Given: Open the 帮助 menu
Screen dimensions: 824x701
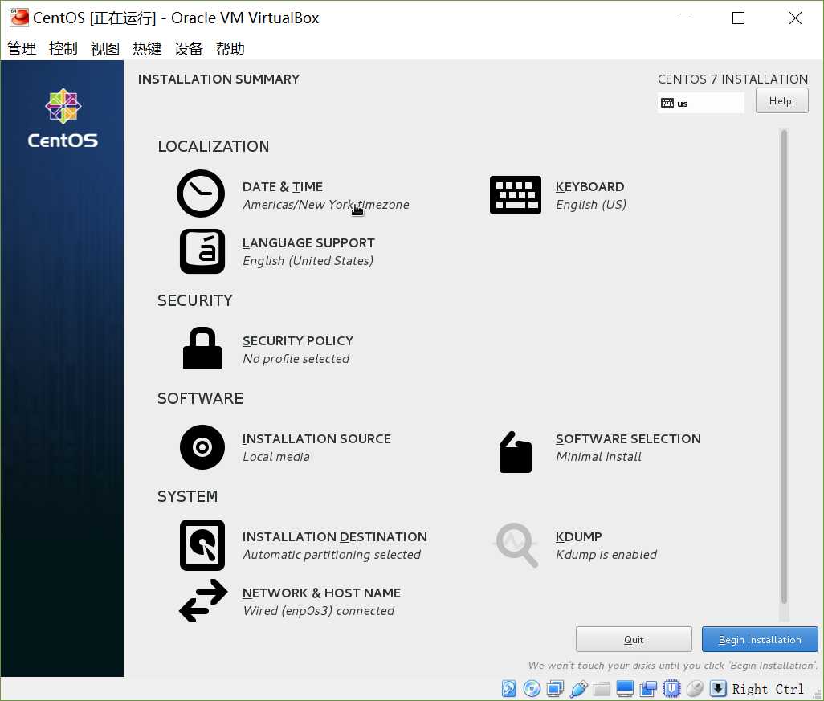Looking at the screenshot, I should [230, 49].
